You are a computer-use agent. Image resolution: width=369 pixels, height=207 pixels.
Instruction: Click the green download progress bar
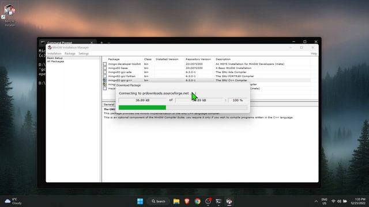click(142, 108)
